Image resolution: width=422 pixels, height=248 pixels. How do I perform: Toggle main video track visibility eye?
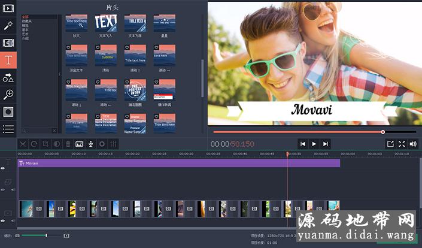[3, 221]
